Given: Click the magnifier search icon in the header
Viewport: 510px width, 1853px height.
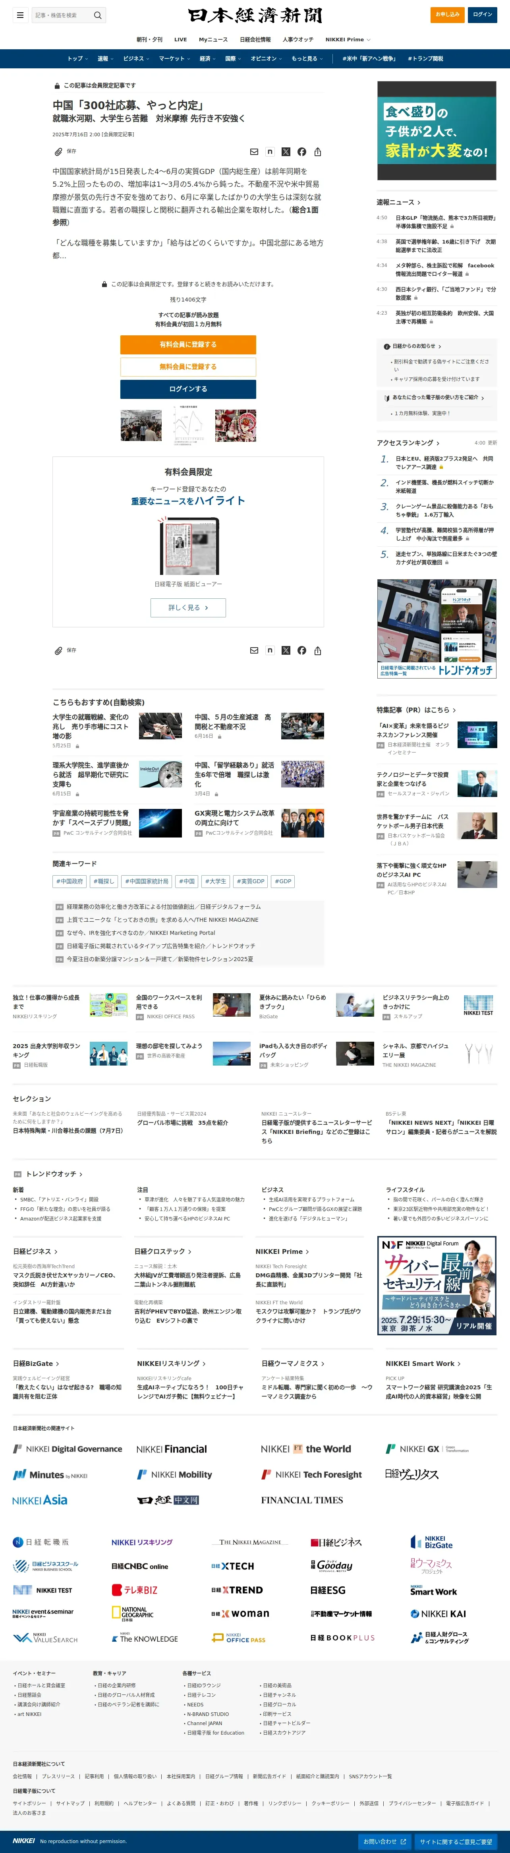Looking at the screenshot, I should pyautogui.click(x=98, y=14).
